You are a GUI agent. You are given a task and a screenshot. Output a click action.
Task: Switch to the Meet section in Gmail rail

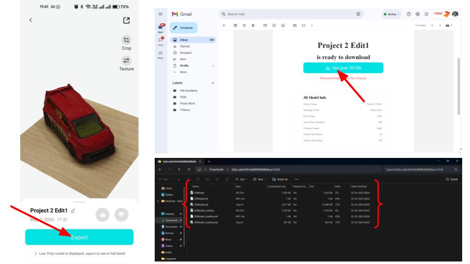(161, 55)
